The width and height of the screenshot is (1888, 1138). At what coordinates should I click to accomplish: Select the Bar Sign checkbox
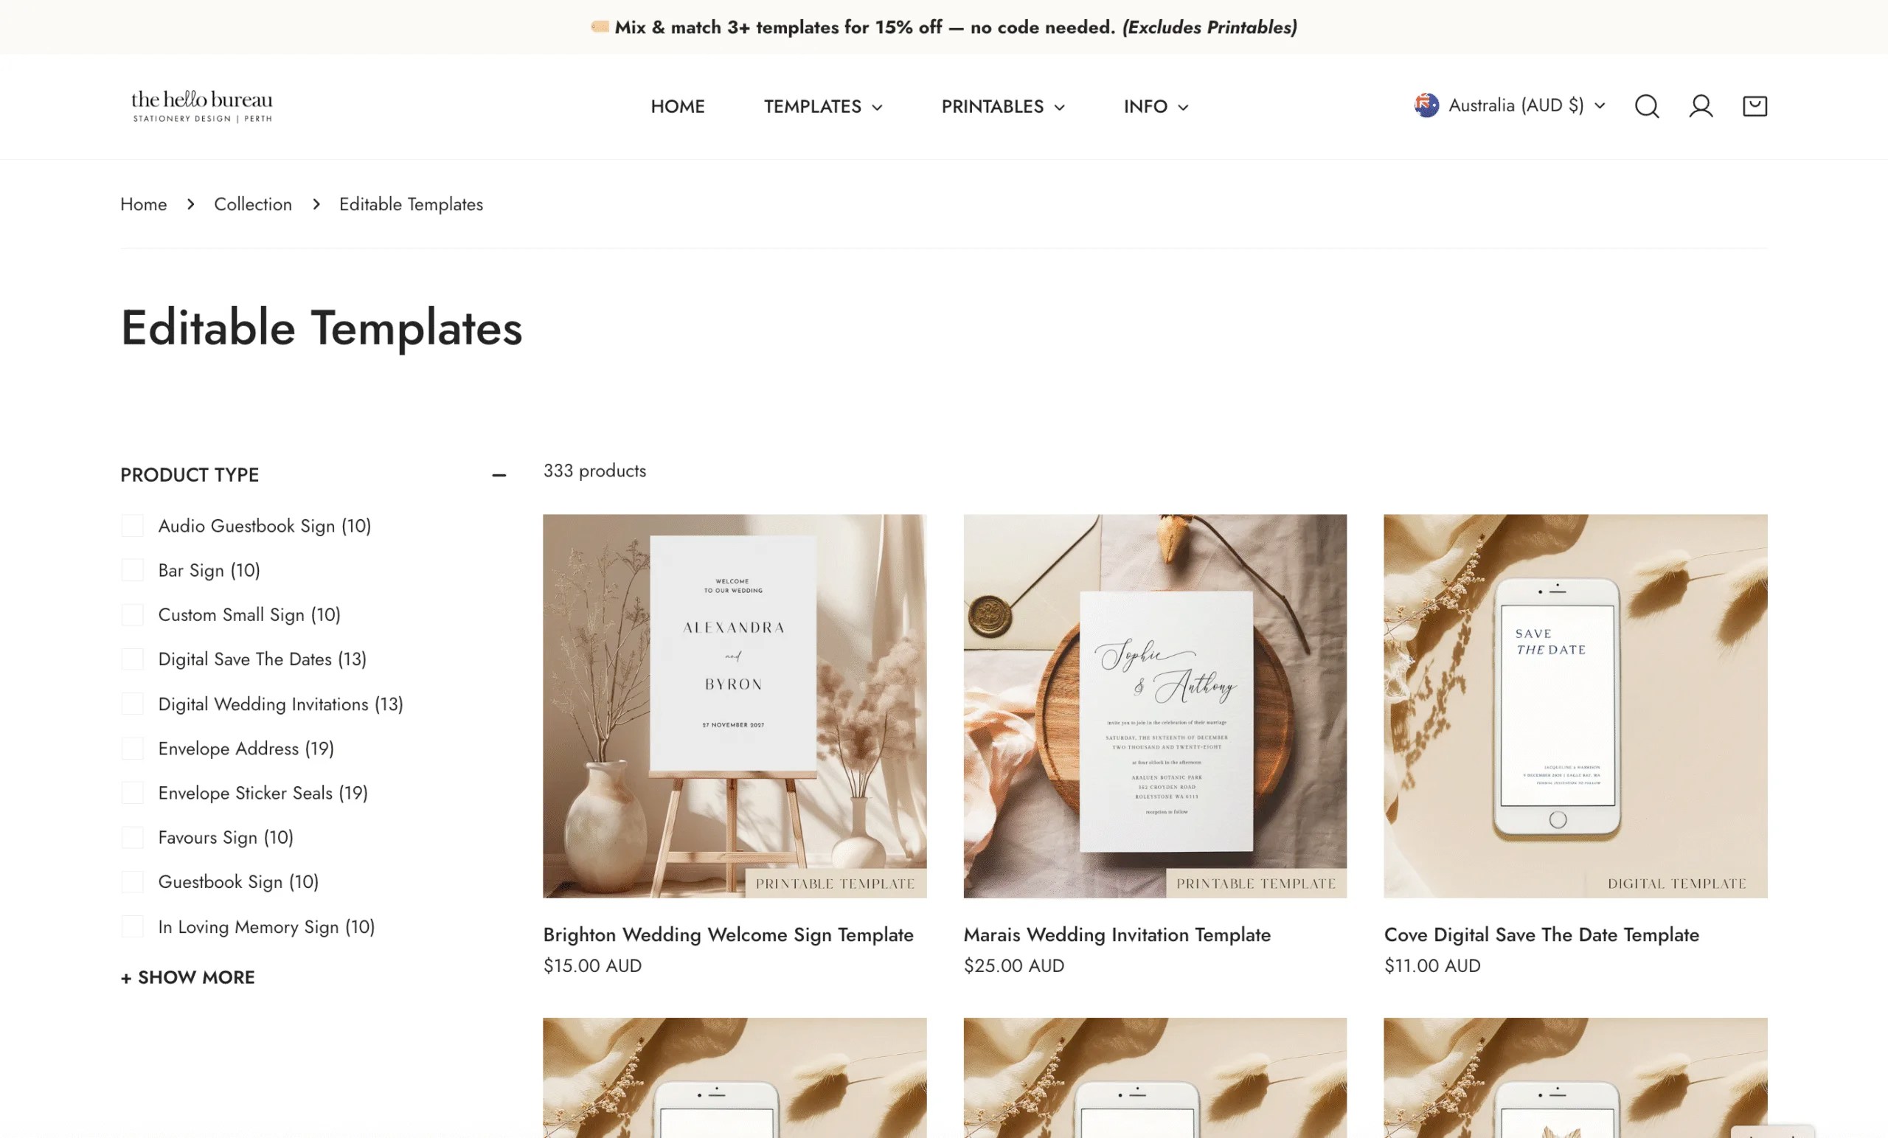tap(133, 570)
